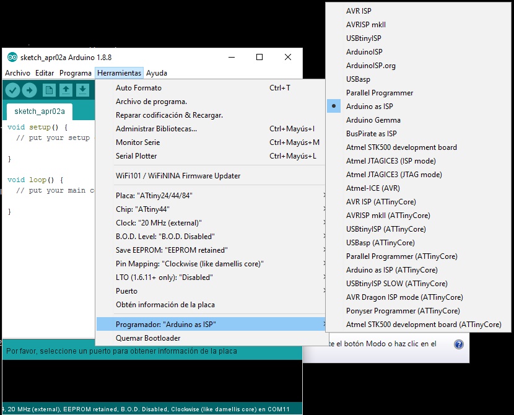Expand the Puerto submenu
Screen dimensions: 514x415
211,291
